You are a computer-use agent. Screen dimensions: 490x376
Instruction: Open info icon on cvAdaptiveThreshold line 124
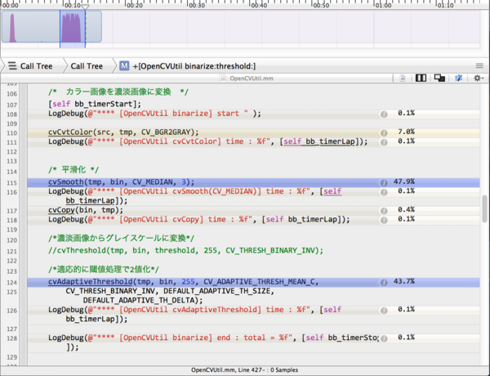point(384,283)
